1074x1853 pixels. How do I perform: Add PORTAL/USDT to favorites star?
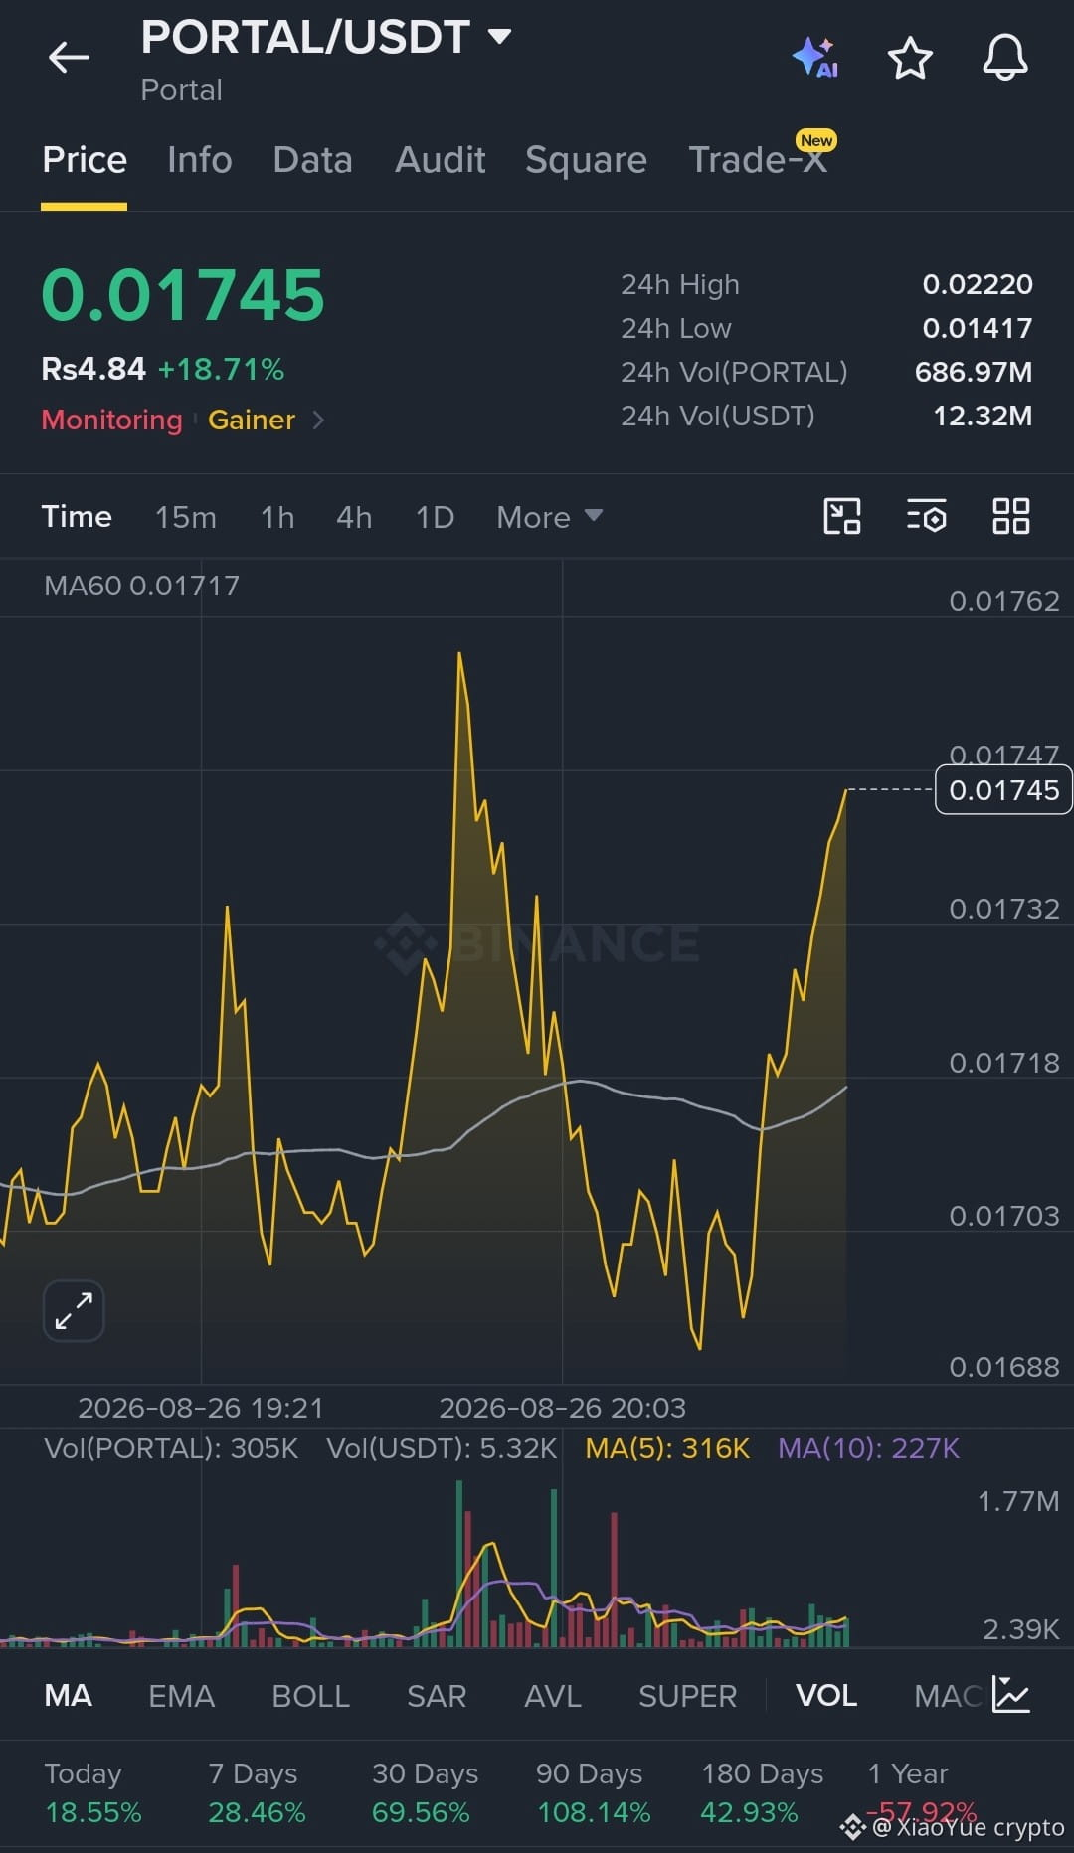point(910,58)
